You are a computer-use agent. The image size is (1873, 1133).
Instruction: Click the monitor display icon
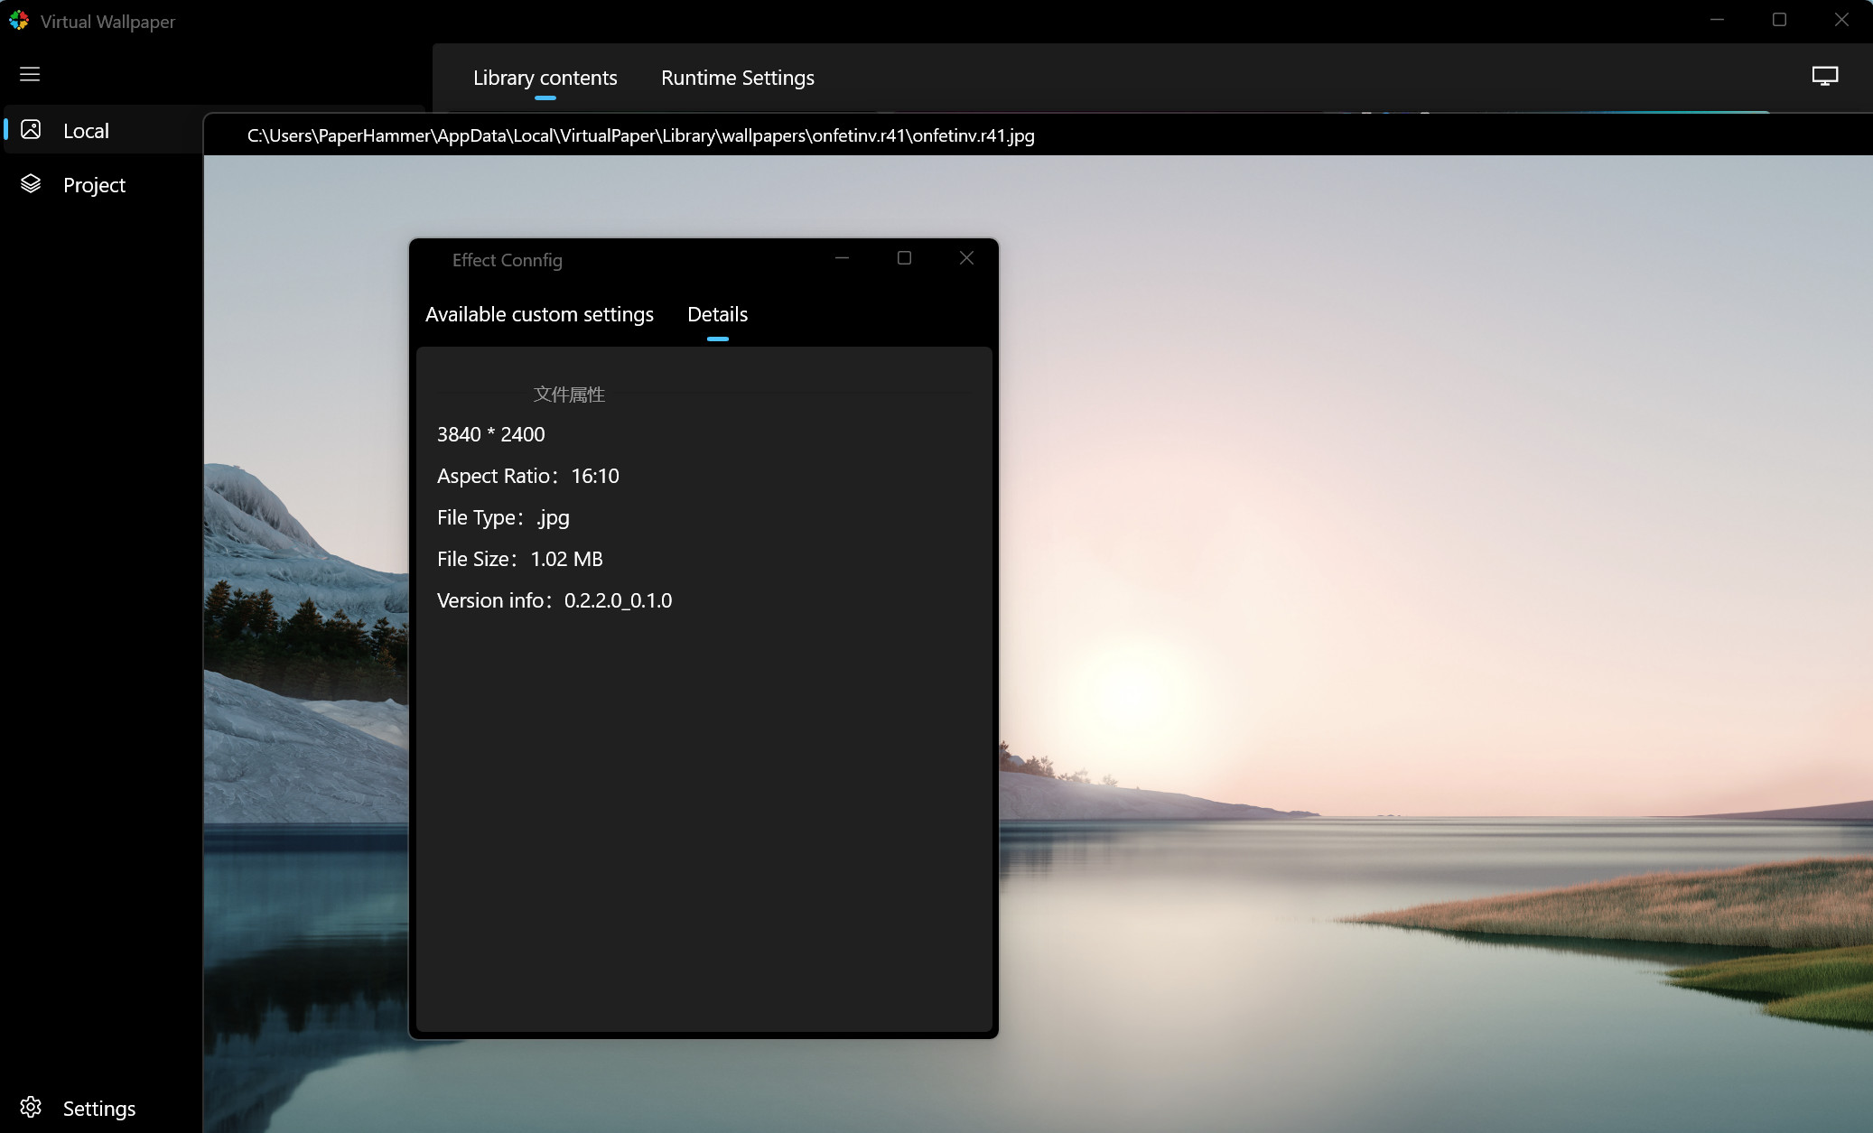pyautogui.click(x=1824, y=77)
